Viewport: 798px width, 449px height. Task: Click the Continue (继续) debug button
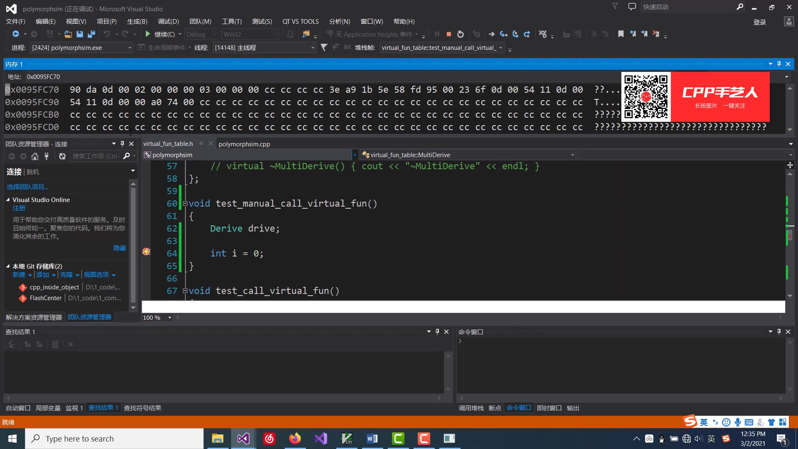coord(148,34)
